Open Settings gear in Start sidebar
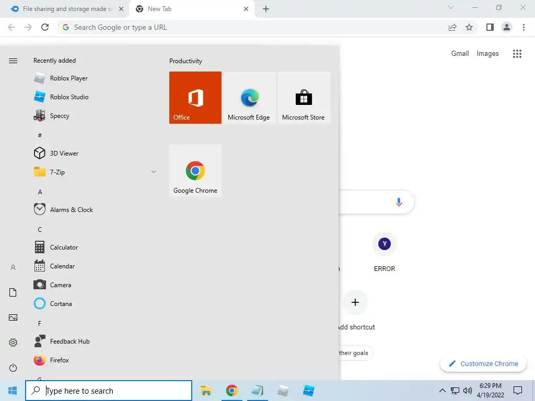535x401 pixels. 13,343
